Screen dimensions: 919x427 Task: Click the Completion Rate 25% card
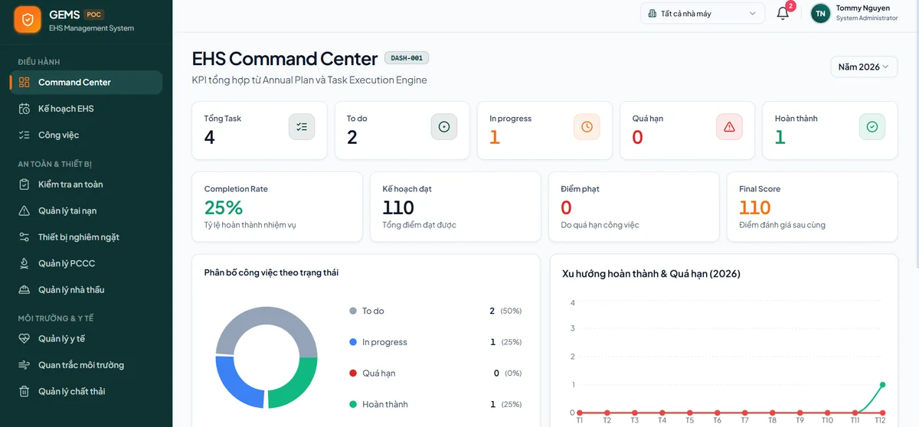[x=277, y=207]
